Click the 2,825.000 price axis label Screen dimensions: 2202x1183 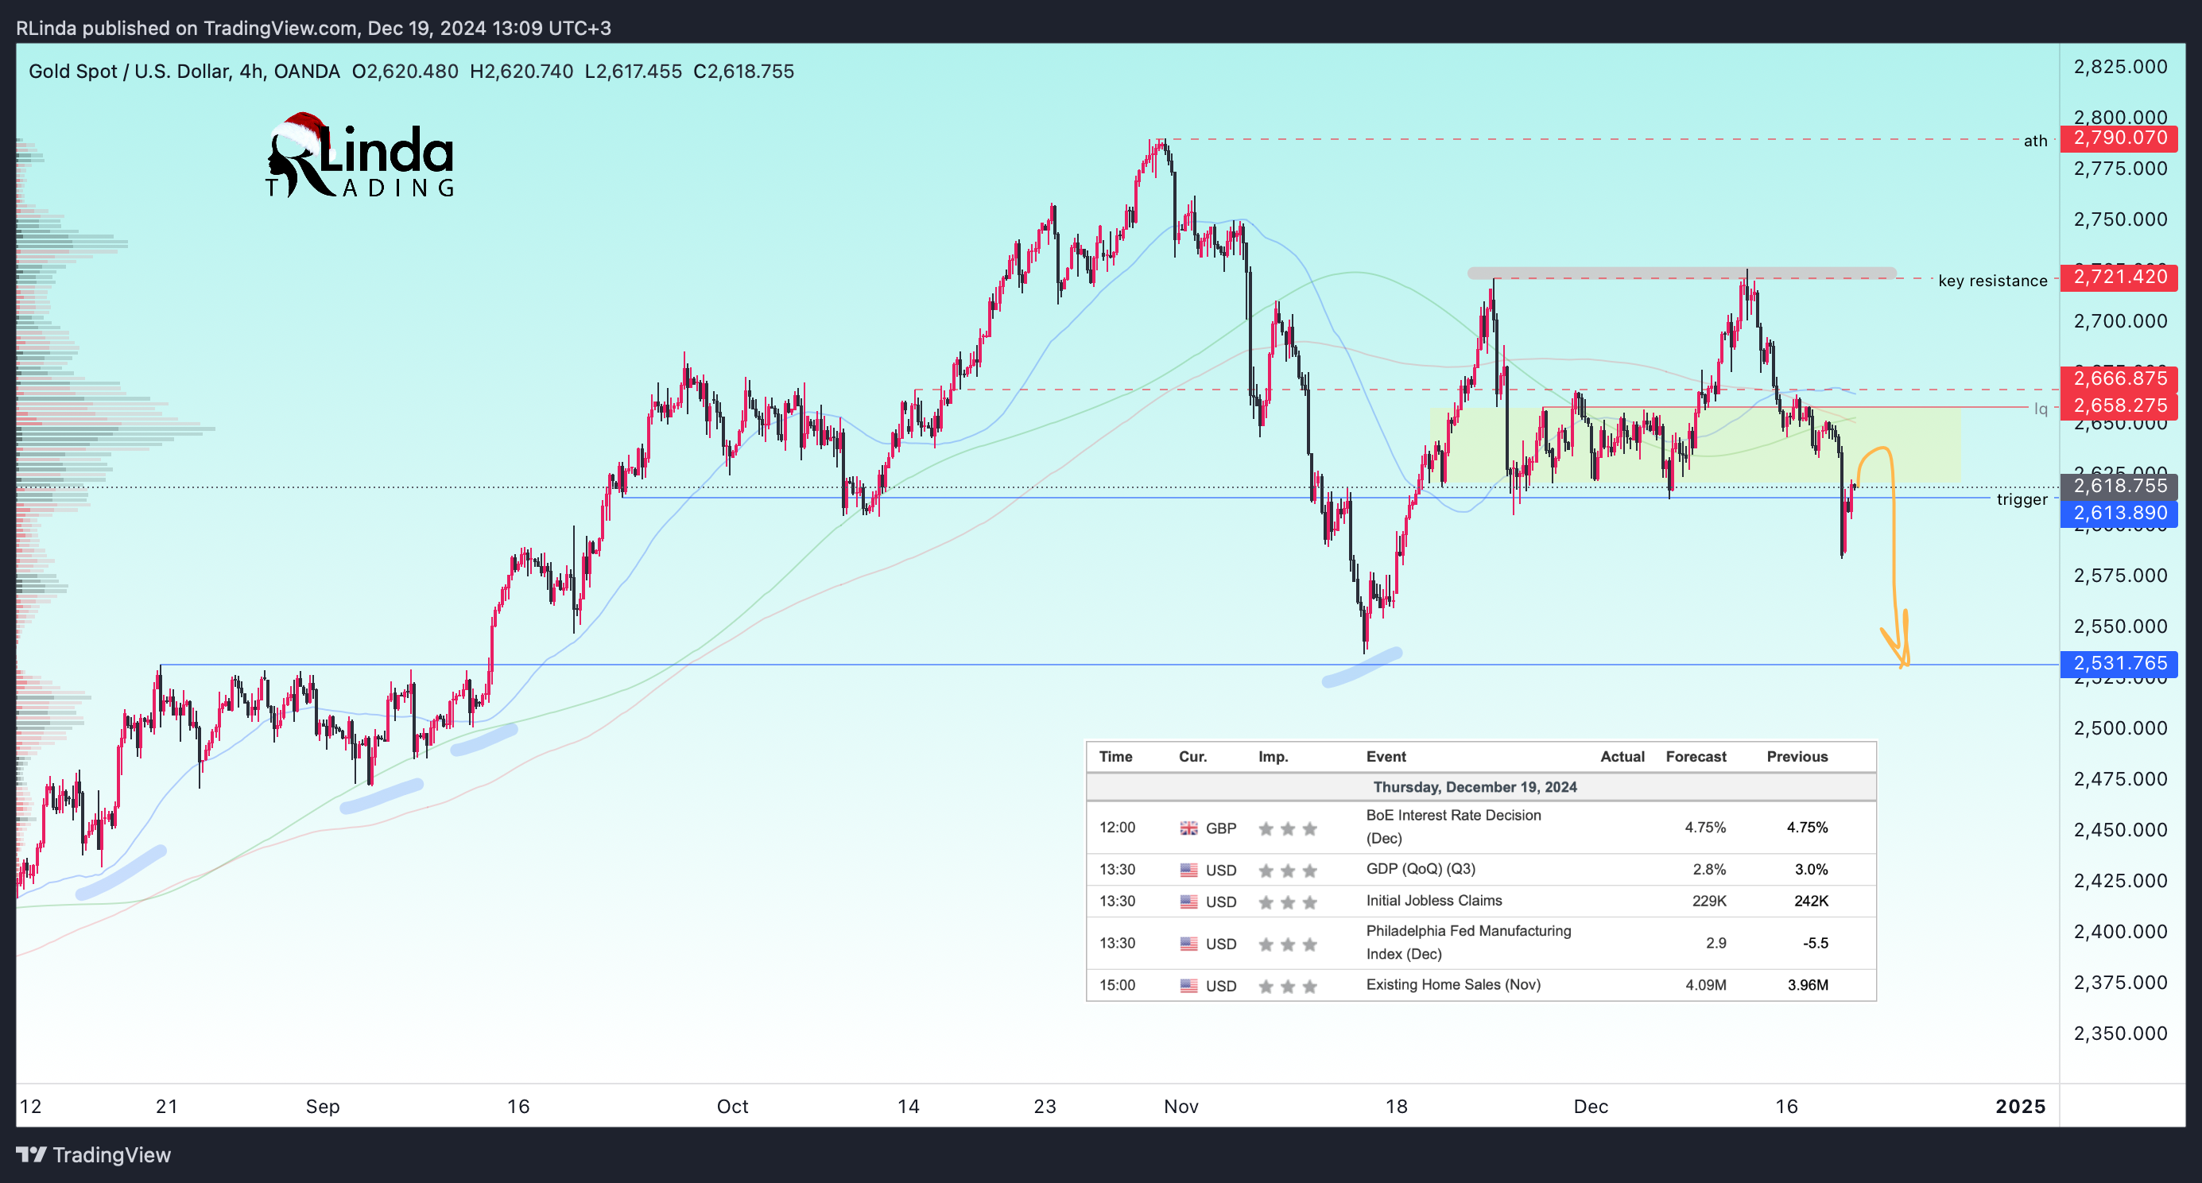point(2120,67)
